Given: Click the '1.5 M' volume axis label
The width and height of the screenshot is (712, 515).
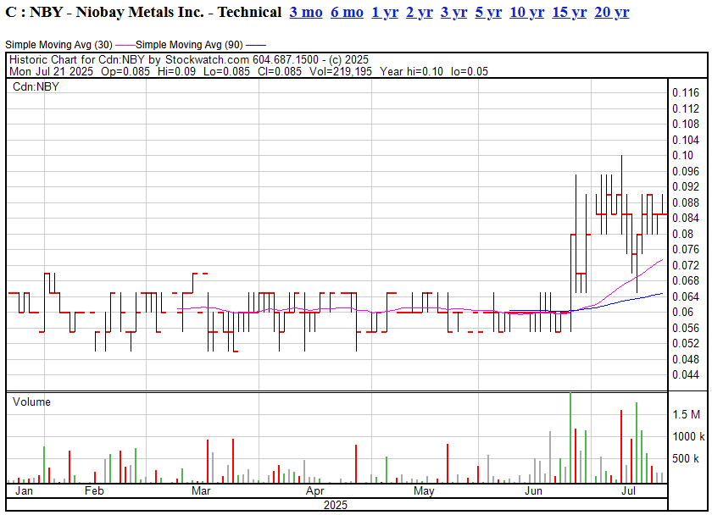Looking at the screenshot, I should (687, 415).
